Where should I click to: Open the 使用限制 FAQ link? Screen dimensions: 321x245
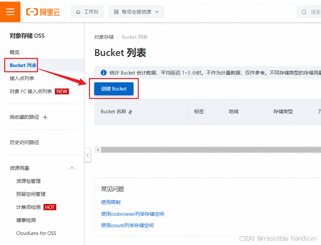[x=111, y=202]
